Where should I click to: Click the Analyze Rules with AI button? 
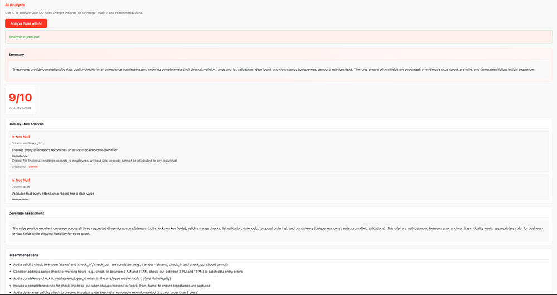[26, 23]
